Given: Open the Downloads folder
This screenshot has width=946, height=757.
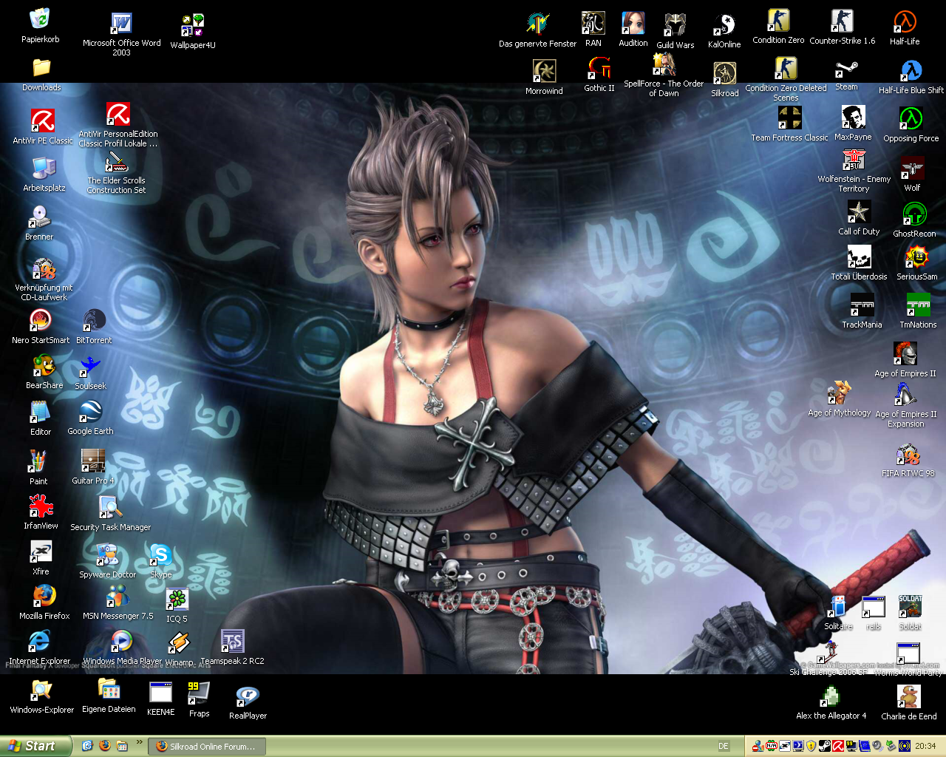Looking at the screenshot, I should click(41, 69).
